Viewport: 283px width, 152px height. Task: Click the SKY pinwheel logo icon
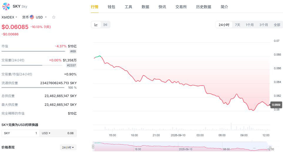pyautogui.click(x=6, y=6)
